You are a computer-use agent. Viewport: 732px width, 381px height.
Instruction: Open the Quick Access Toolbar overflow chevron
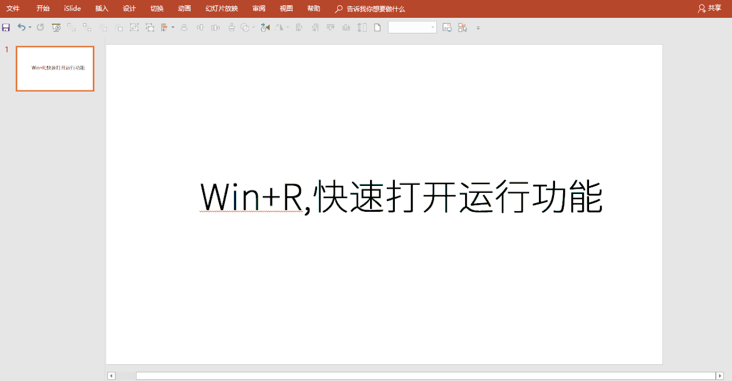point(478,27)
